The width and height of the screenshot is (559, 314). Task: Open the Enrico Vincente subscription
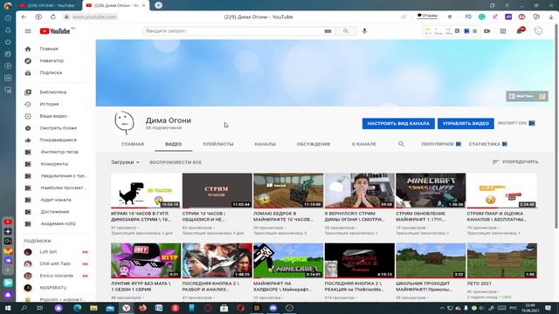click(x=55, y=276)
